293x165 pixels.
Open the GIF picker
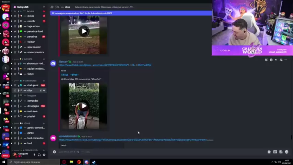275,152
